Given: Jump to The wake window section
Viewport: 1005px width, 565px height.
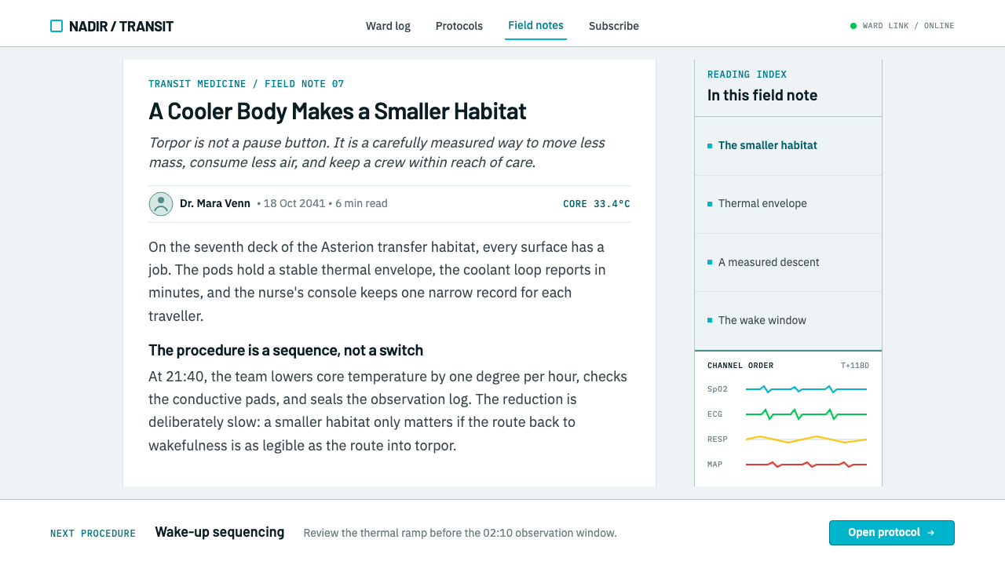Looking at the screenshot, I should pyautogui.click(x=788, y=320).
